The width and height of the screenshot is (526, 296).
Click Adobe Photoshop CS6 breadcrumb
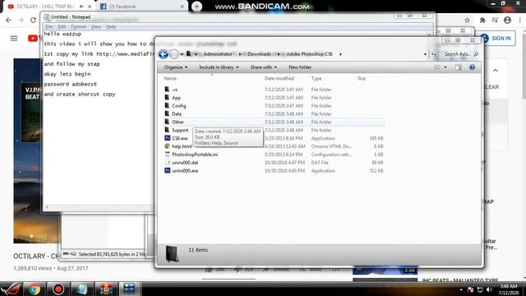click(x=309, y=54)
